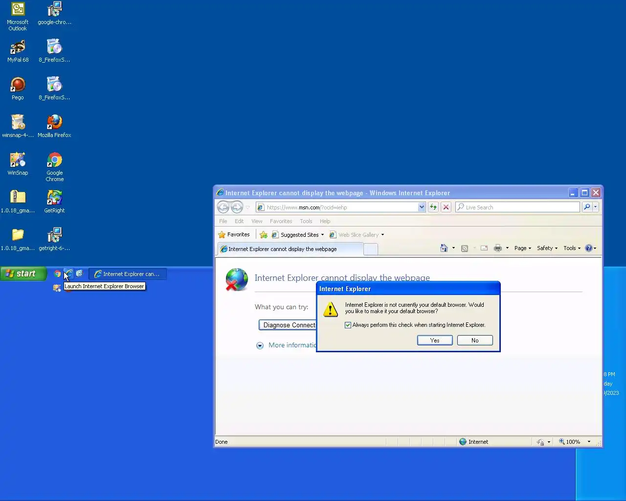Open a new blank tab

371,250
